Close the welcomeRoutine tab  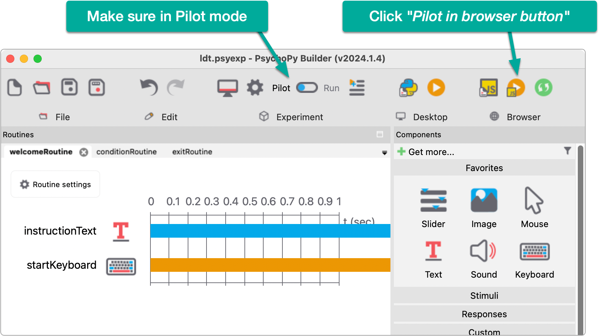[84, 152]
